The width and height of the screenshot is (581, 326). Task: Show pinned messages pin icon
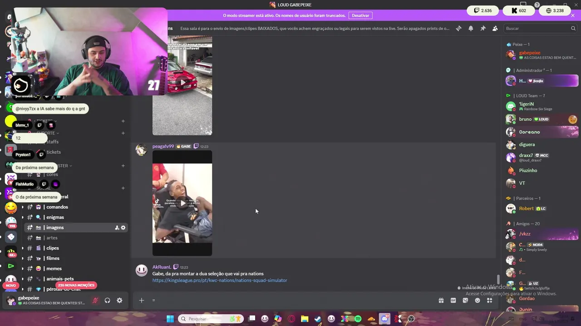coord(483,28)
